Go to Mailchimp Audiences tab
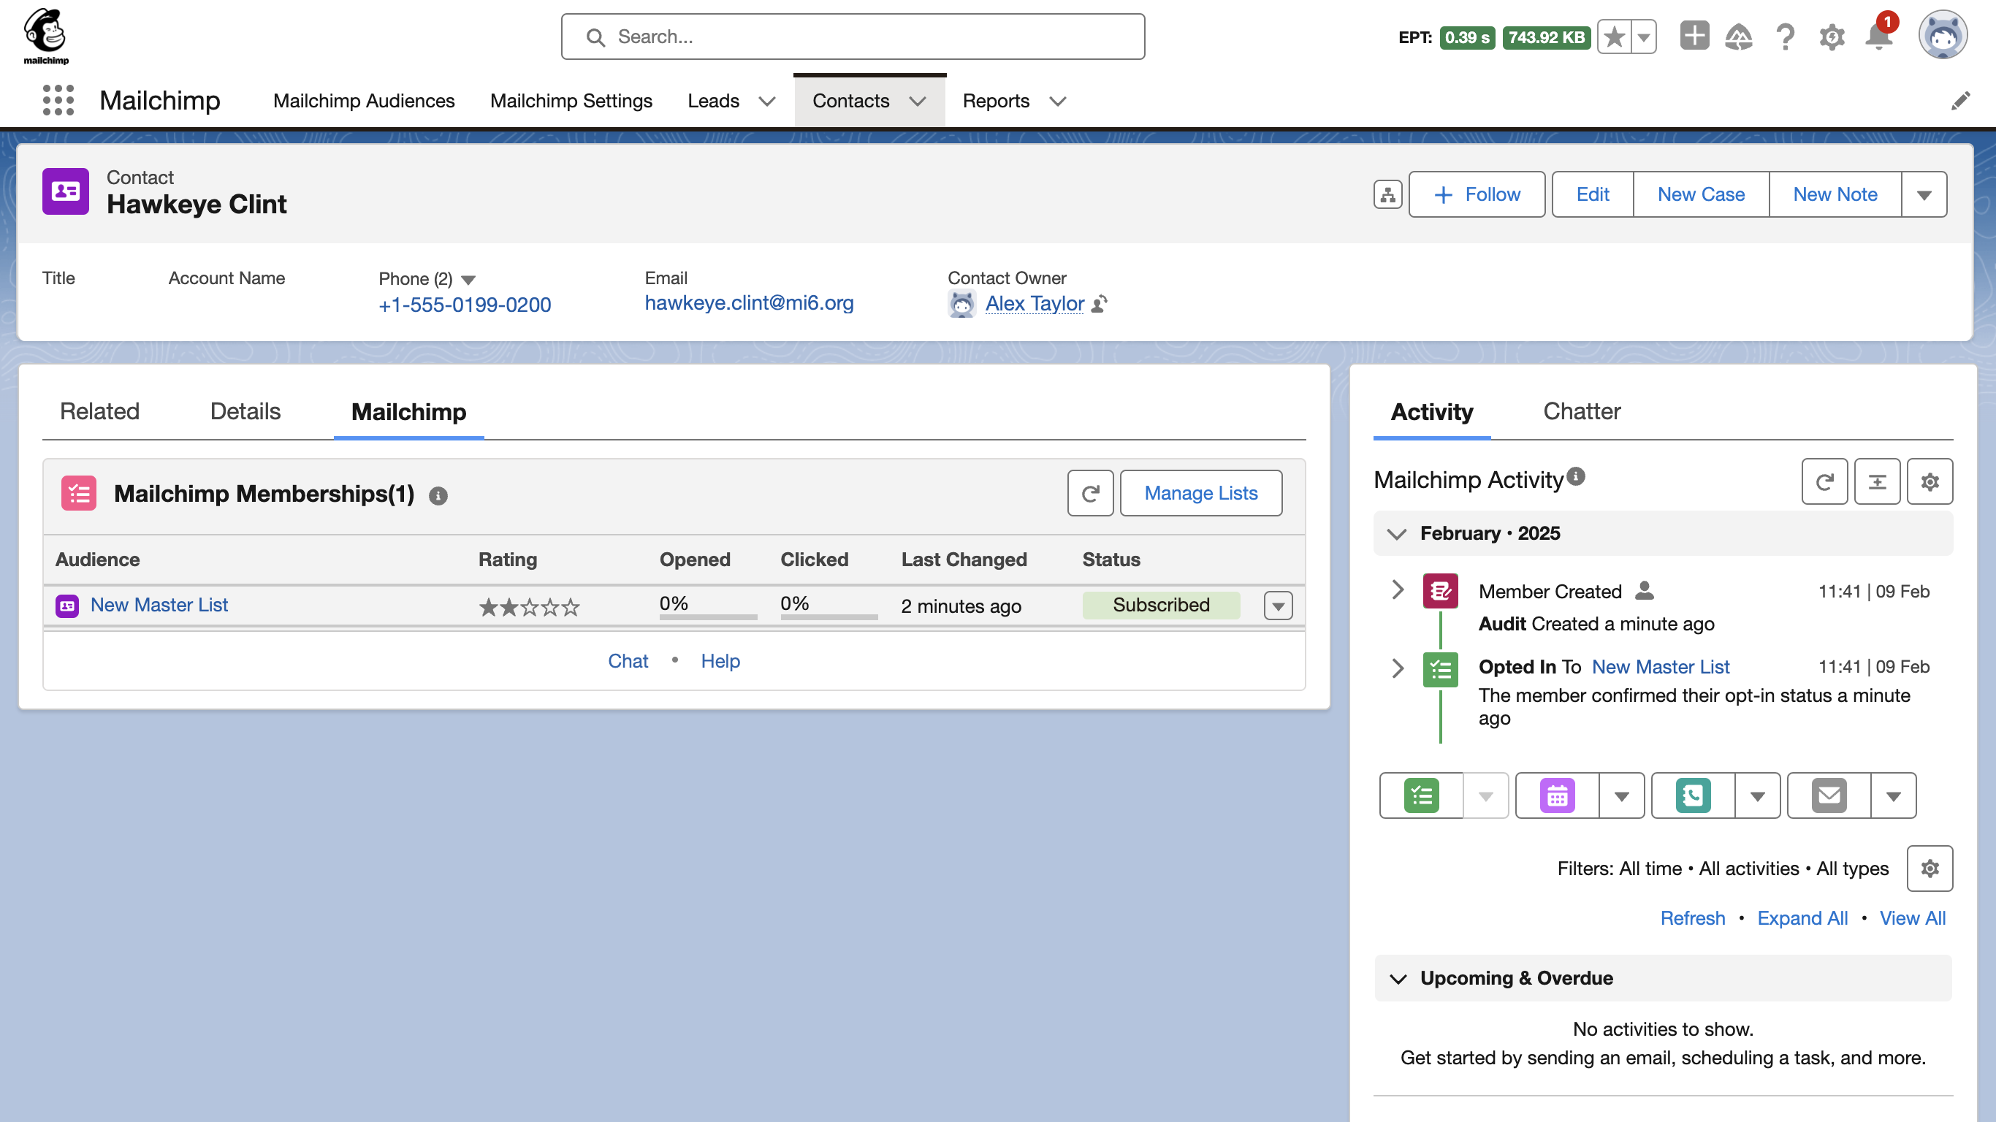Screen dimensions: 1996x1122 [x=363, y=101]
